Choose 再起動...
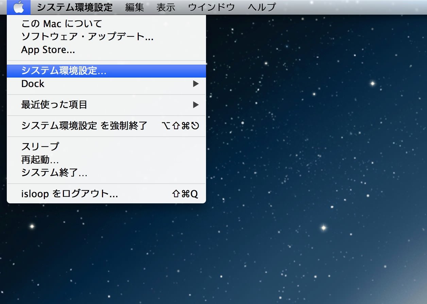Image resolution: width=427 pixels, height=304 pixels. tap(106, 160)
